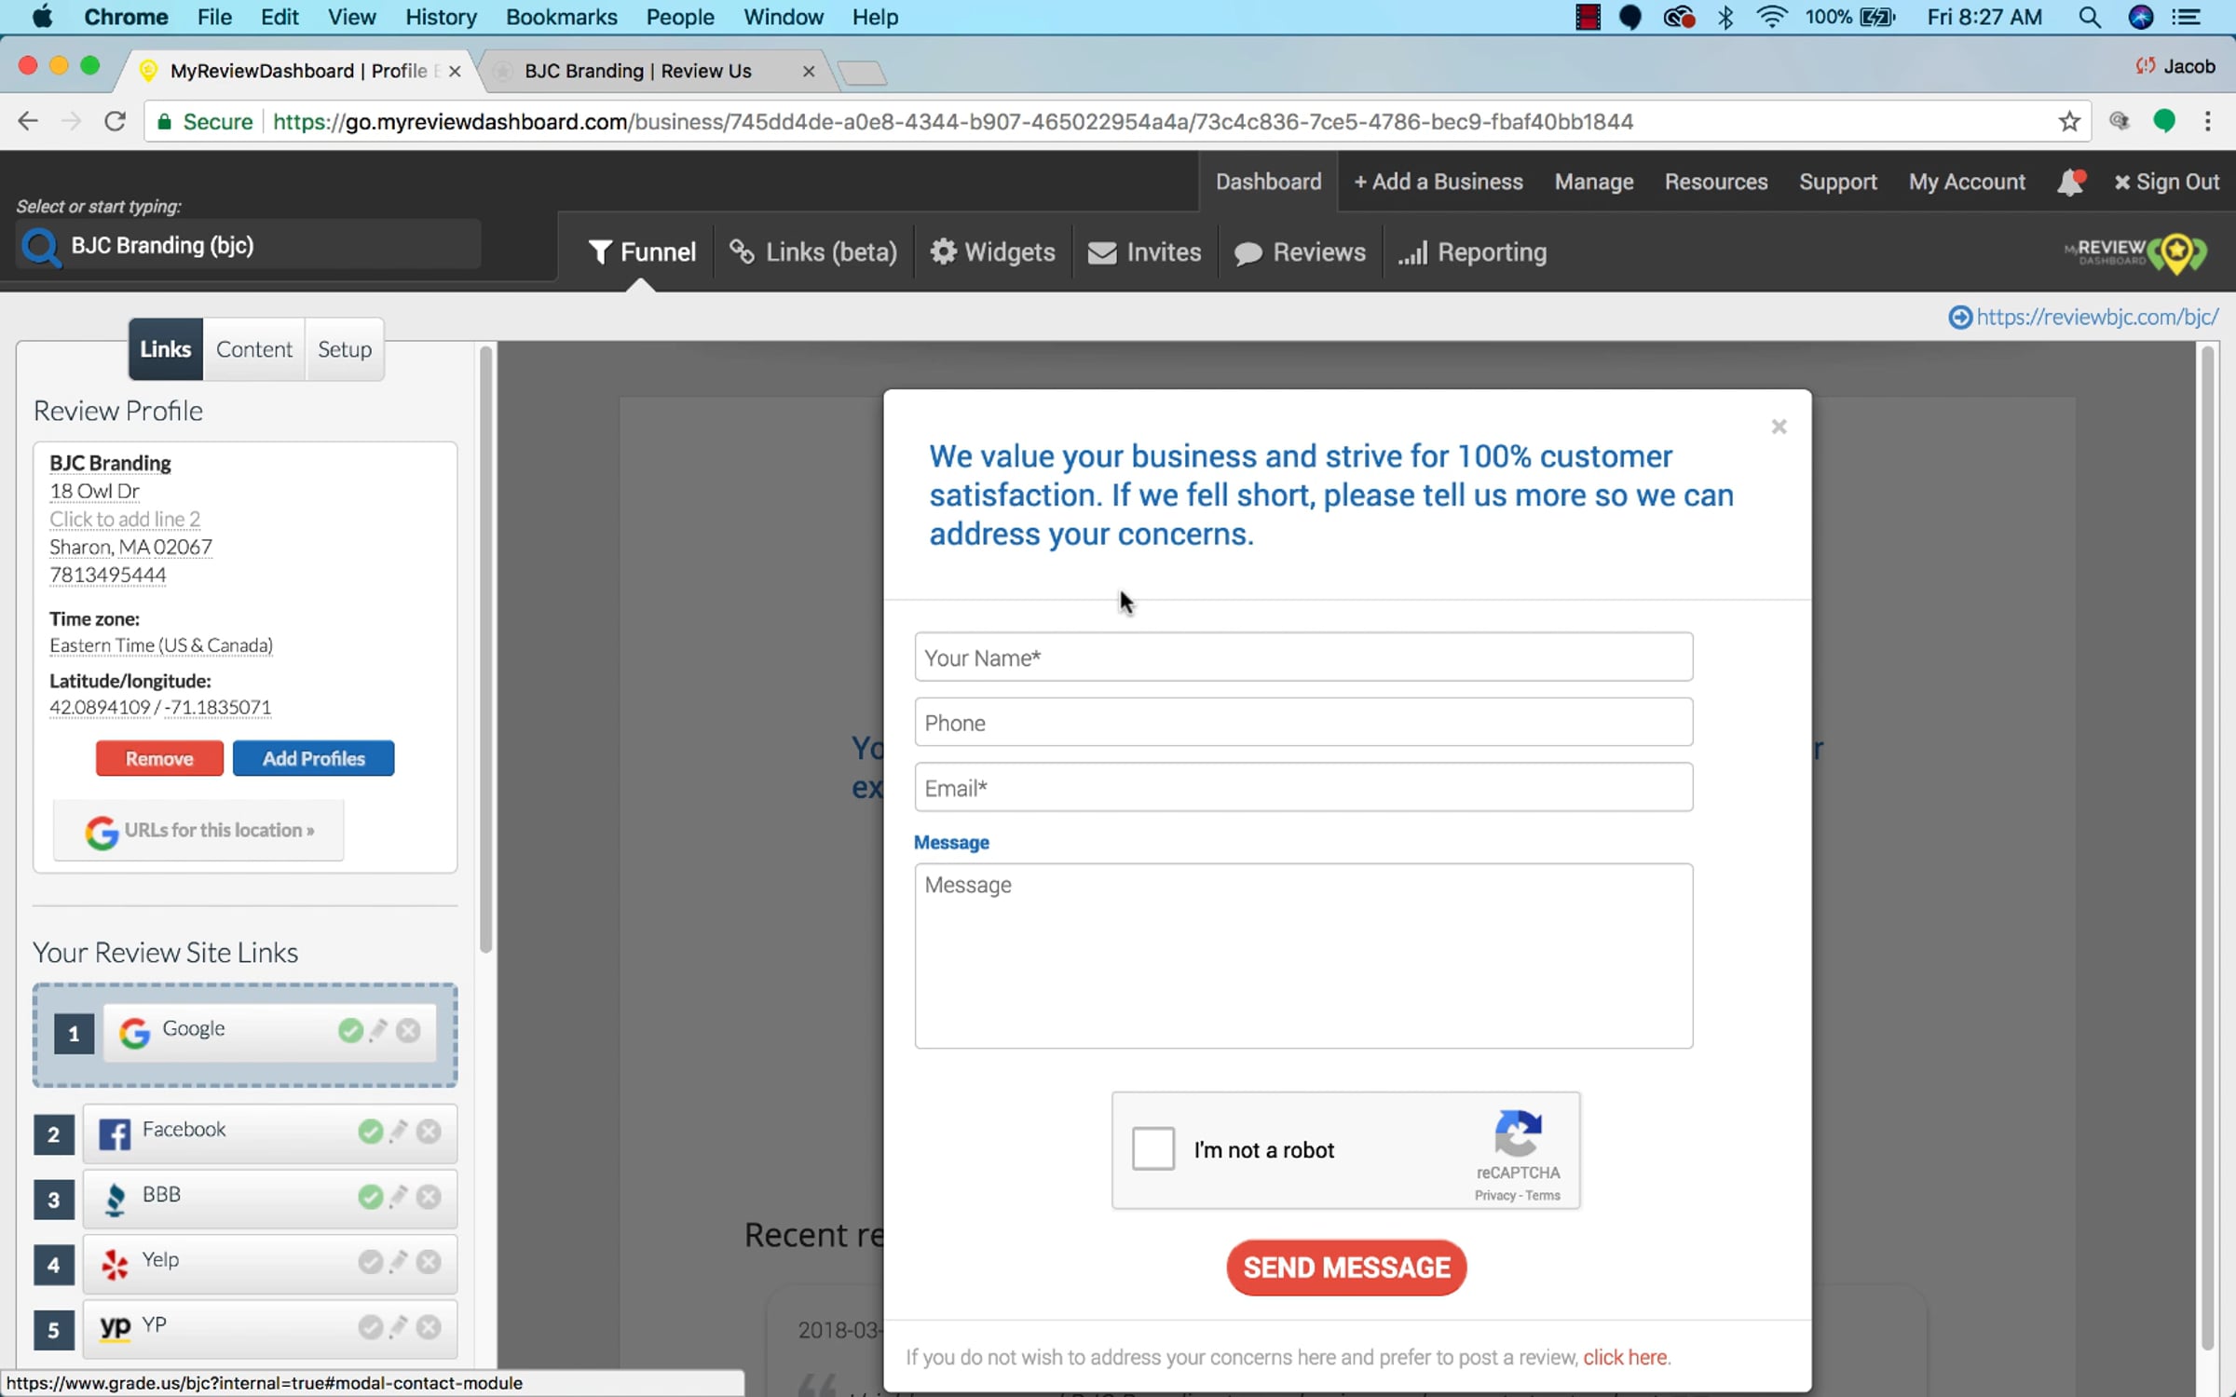Delete the YP review link
2236x1397 pixels.
429,1327
